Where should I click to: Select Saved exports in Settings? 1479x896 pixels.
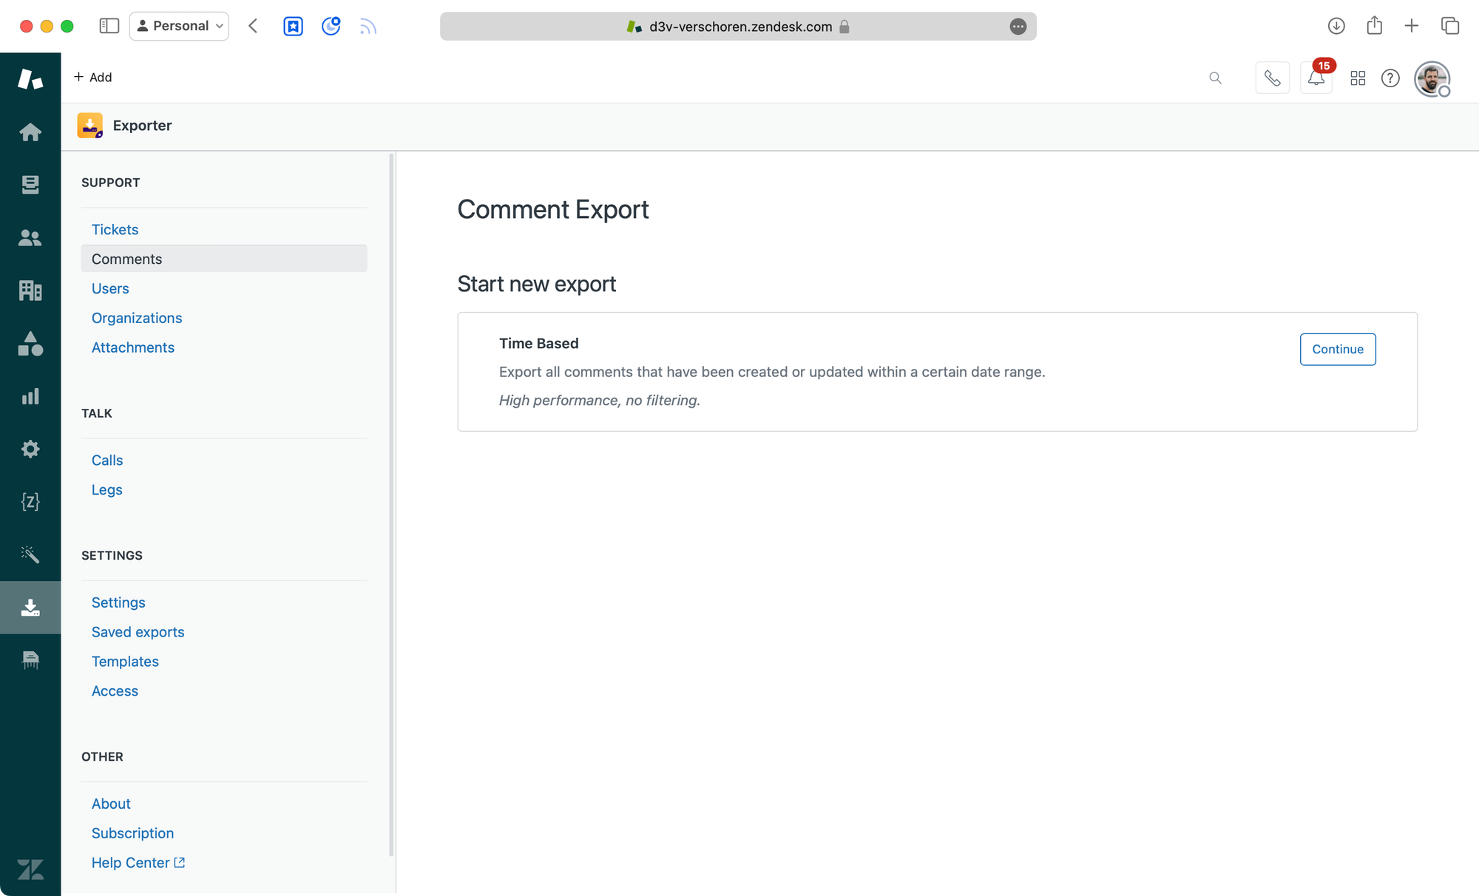click(x=138, y=632)
